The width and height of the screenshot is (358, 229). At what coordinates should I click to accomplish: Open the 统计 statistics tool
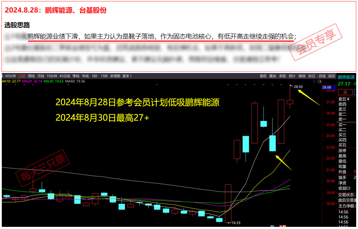(292, 76)
